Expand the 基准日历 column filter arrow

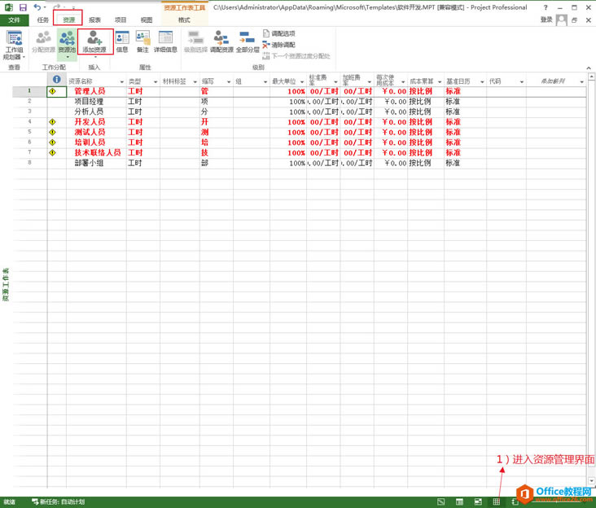point(480,82)
